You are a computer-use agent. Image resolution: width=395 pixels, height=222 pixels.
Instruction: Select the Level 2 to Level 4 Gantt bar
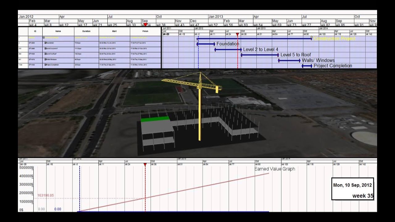click(x=228, y=49)
